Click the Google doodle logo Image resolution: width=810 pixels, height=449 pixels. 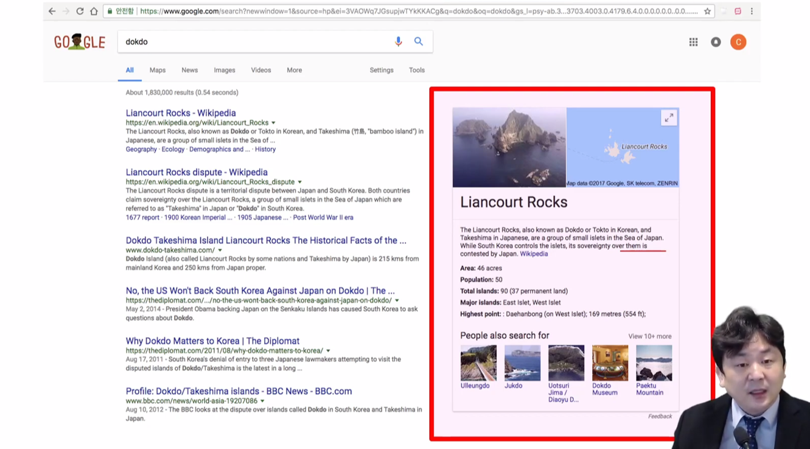click(79, 42)
